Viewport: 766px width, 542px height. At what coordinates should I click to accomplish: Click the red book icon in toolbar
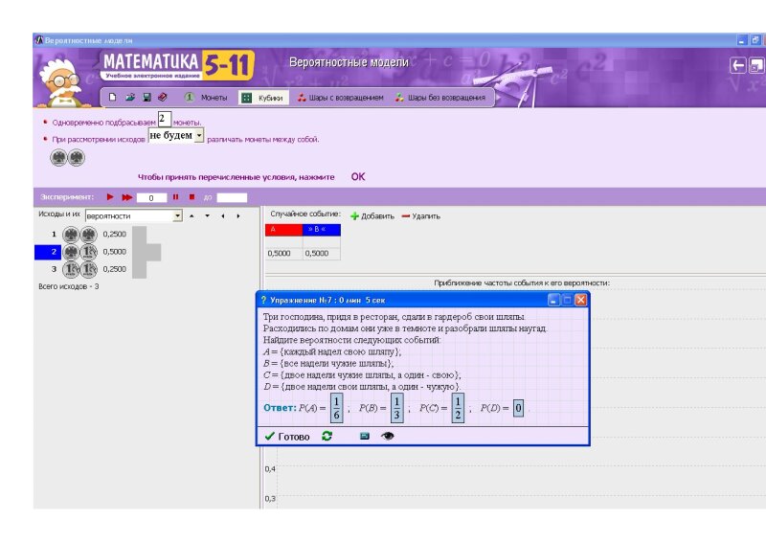coord(163,97)
